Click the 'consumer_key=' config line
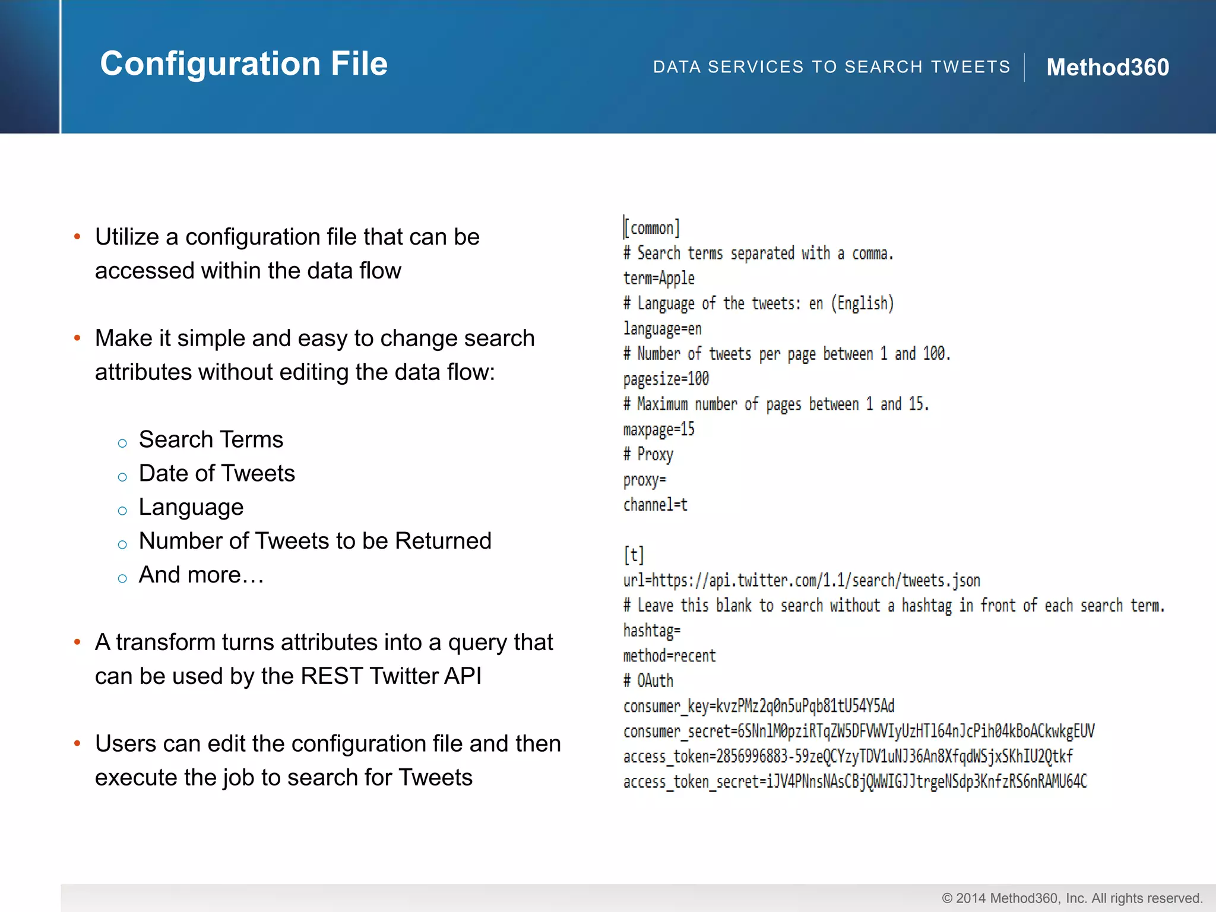1216x912 pixels. tap(759, 706)
